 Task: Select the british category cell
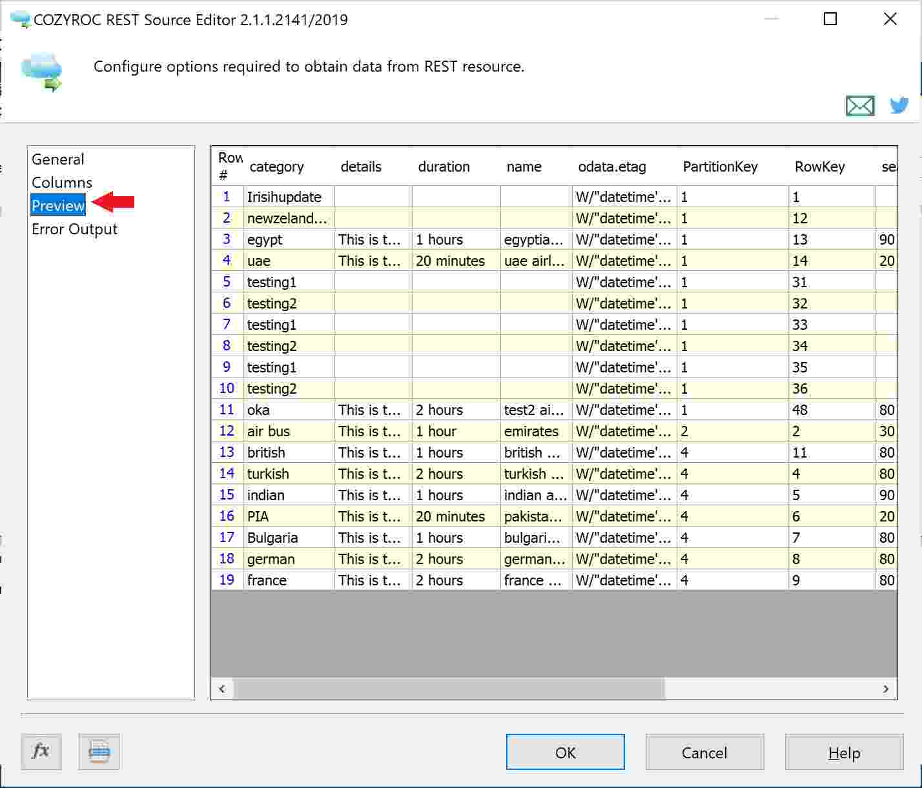pyautogui.click(x=289, y=452)
